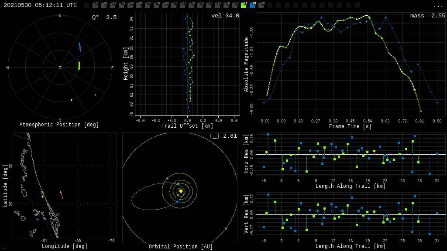Click the mass -2.55 readout
This screenshot has height=251, width=447.
coord(427,16)
